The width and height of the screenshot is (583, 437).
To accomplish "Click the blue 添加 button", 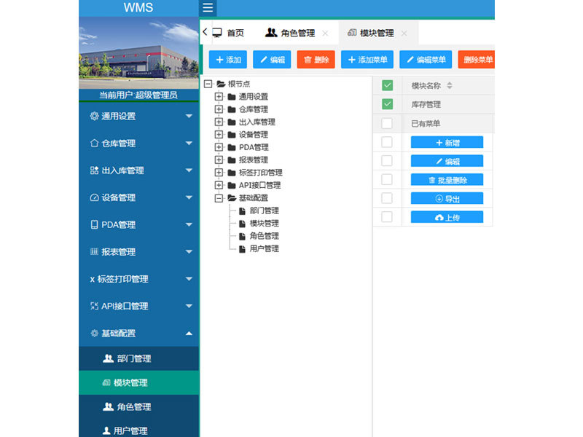I will click(228, 60).
